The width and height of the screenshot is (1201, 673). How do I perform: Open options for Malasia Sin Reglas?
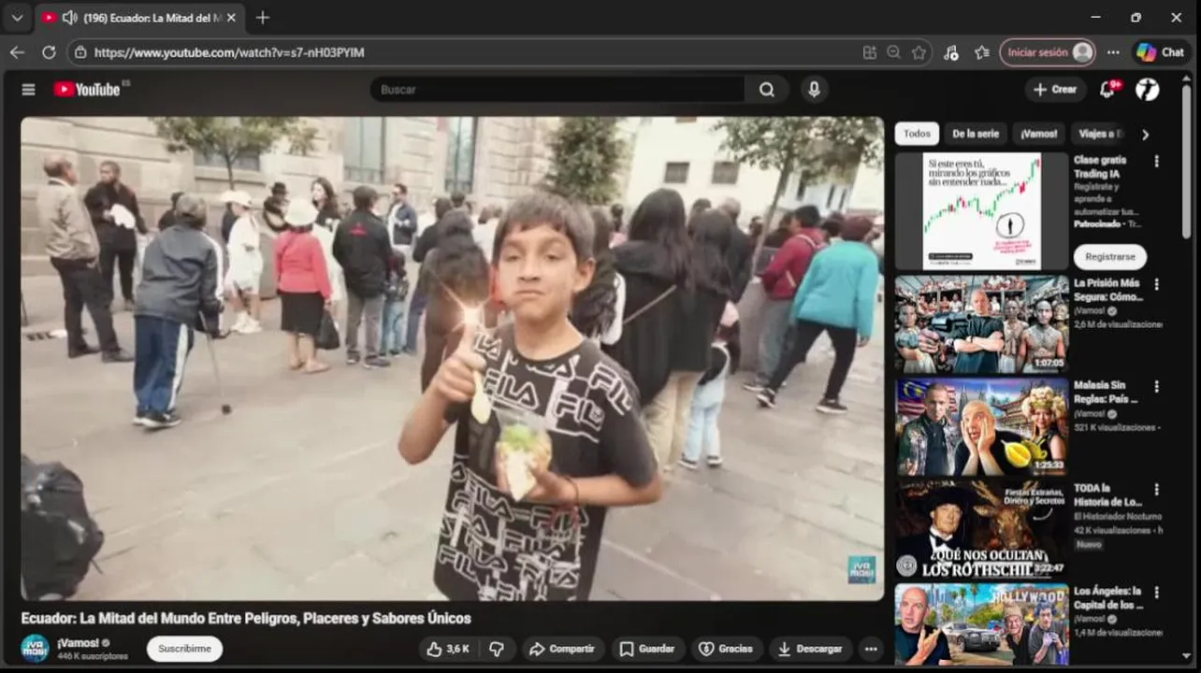(1157, 386)
